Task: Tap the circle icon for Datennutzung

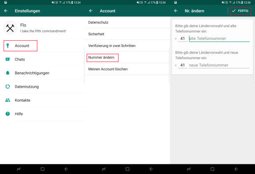Action: (x=7, y=86)
